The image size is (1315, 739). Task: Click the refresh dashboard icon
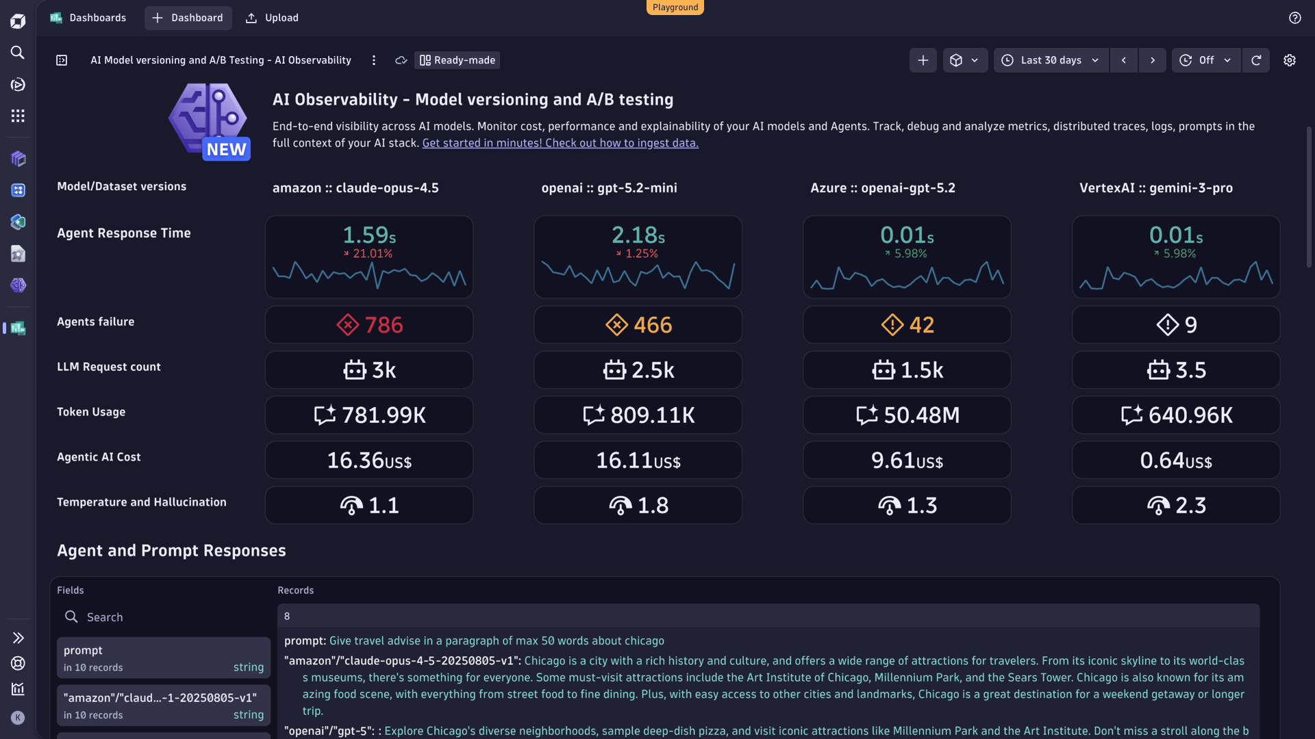coord(1256,60)
